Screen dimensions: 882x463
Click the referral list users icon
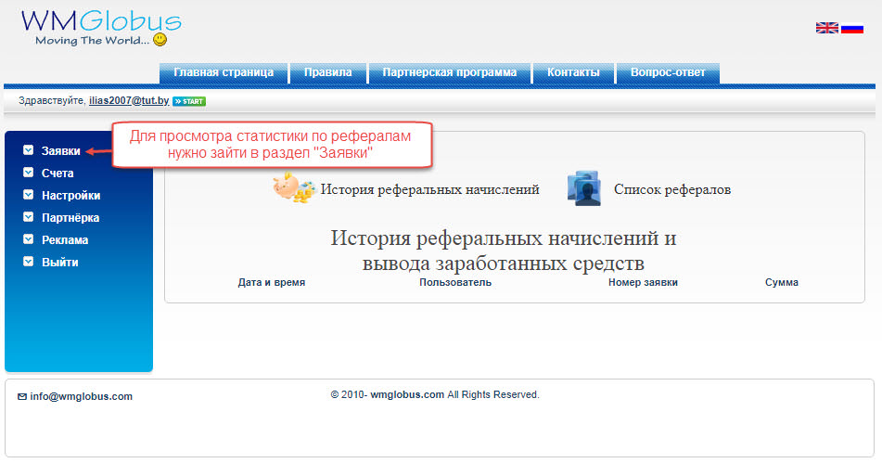pos(584,188)
